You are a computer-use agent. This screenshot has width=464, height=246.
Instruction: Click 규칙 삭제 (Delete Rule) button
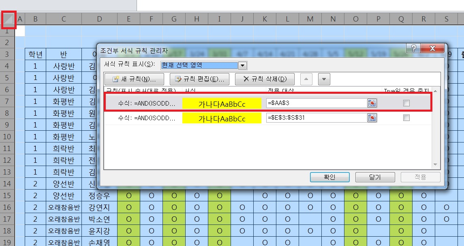[265, 79]
